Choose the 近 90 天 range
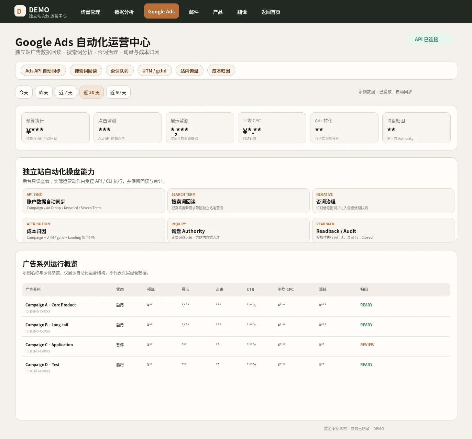This screenshot has width=472, height=439. coord(118,92)
